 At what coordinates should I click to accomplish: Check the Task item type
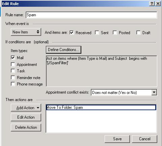point(13,71)
